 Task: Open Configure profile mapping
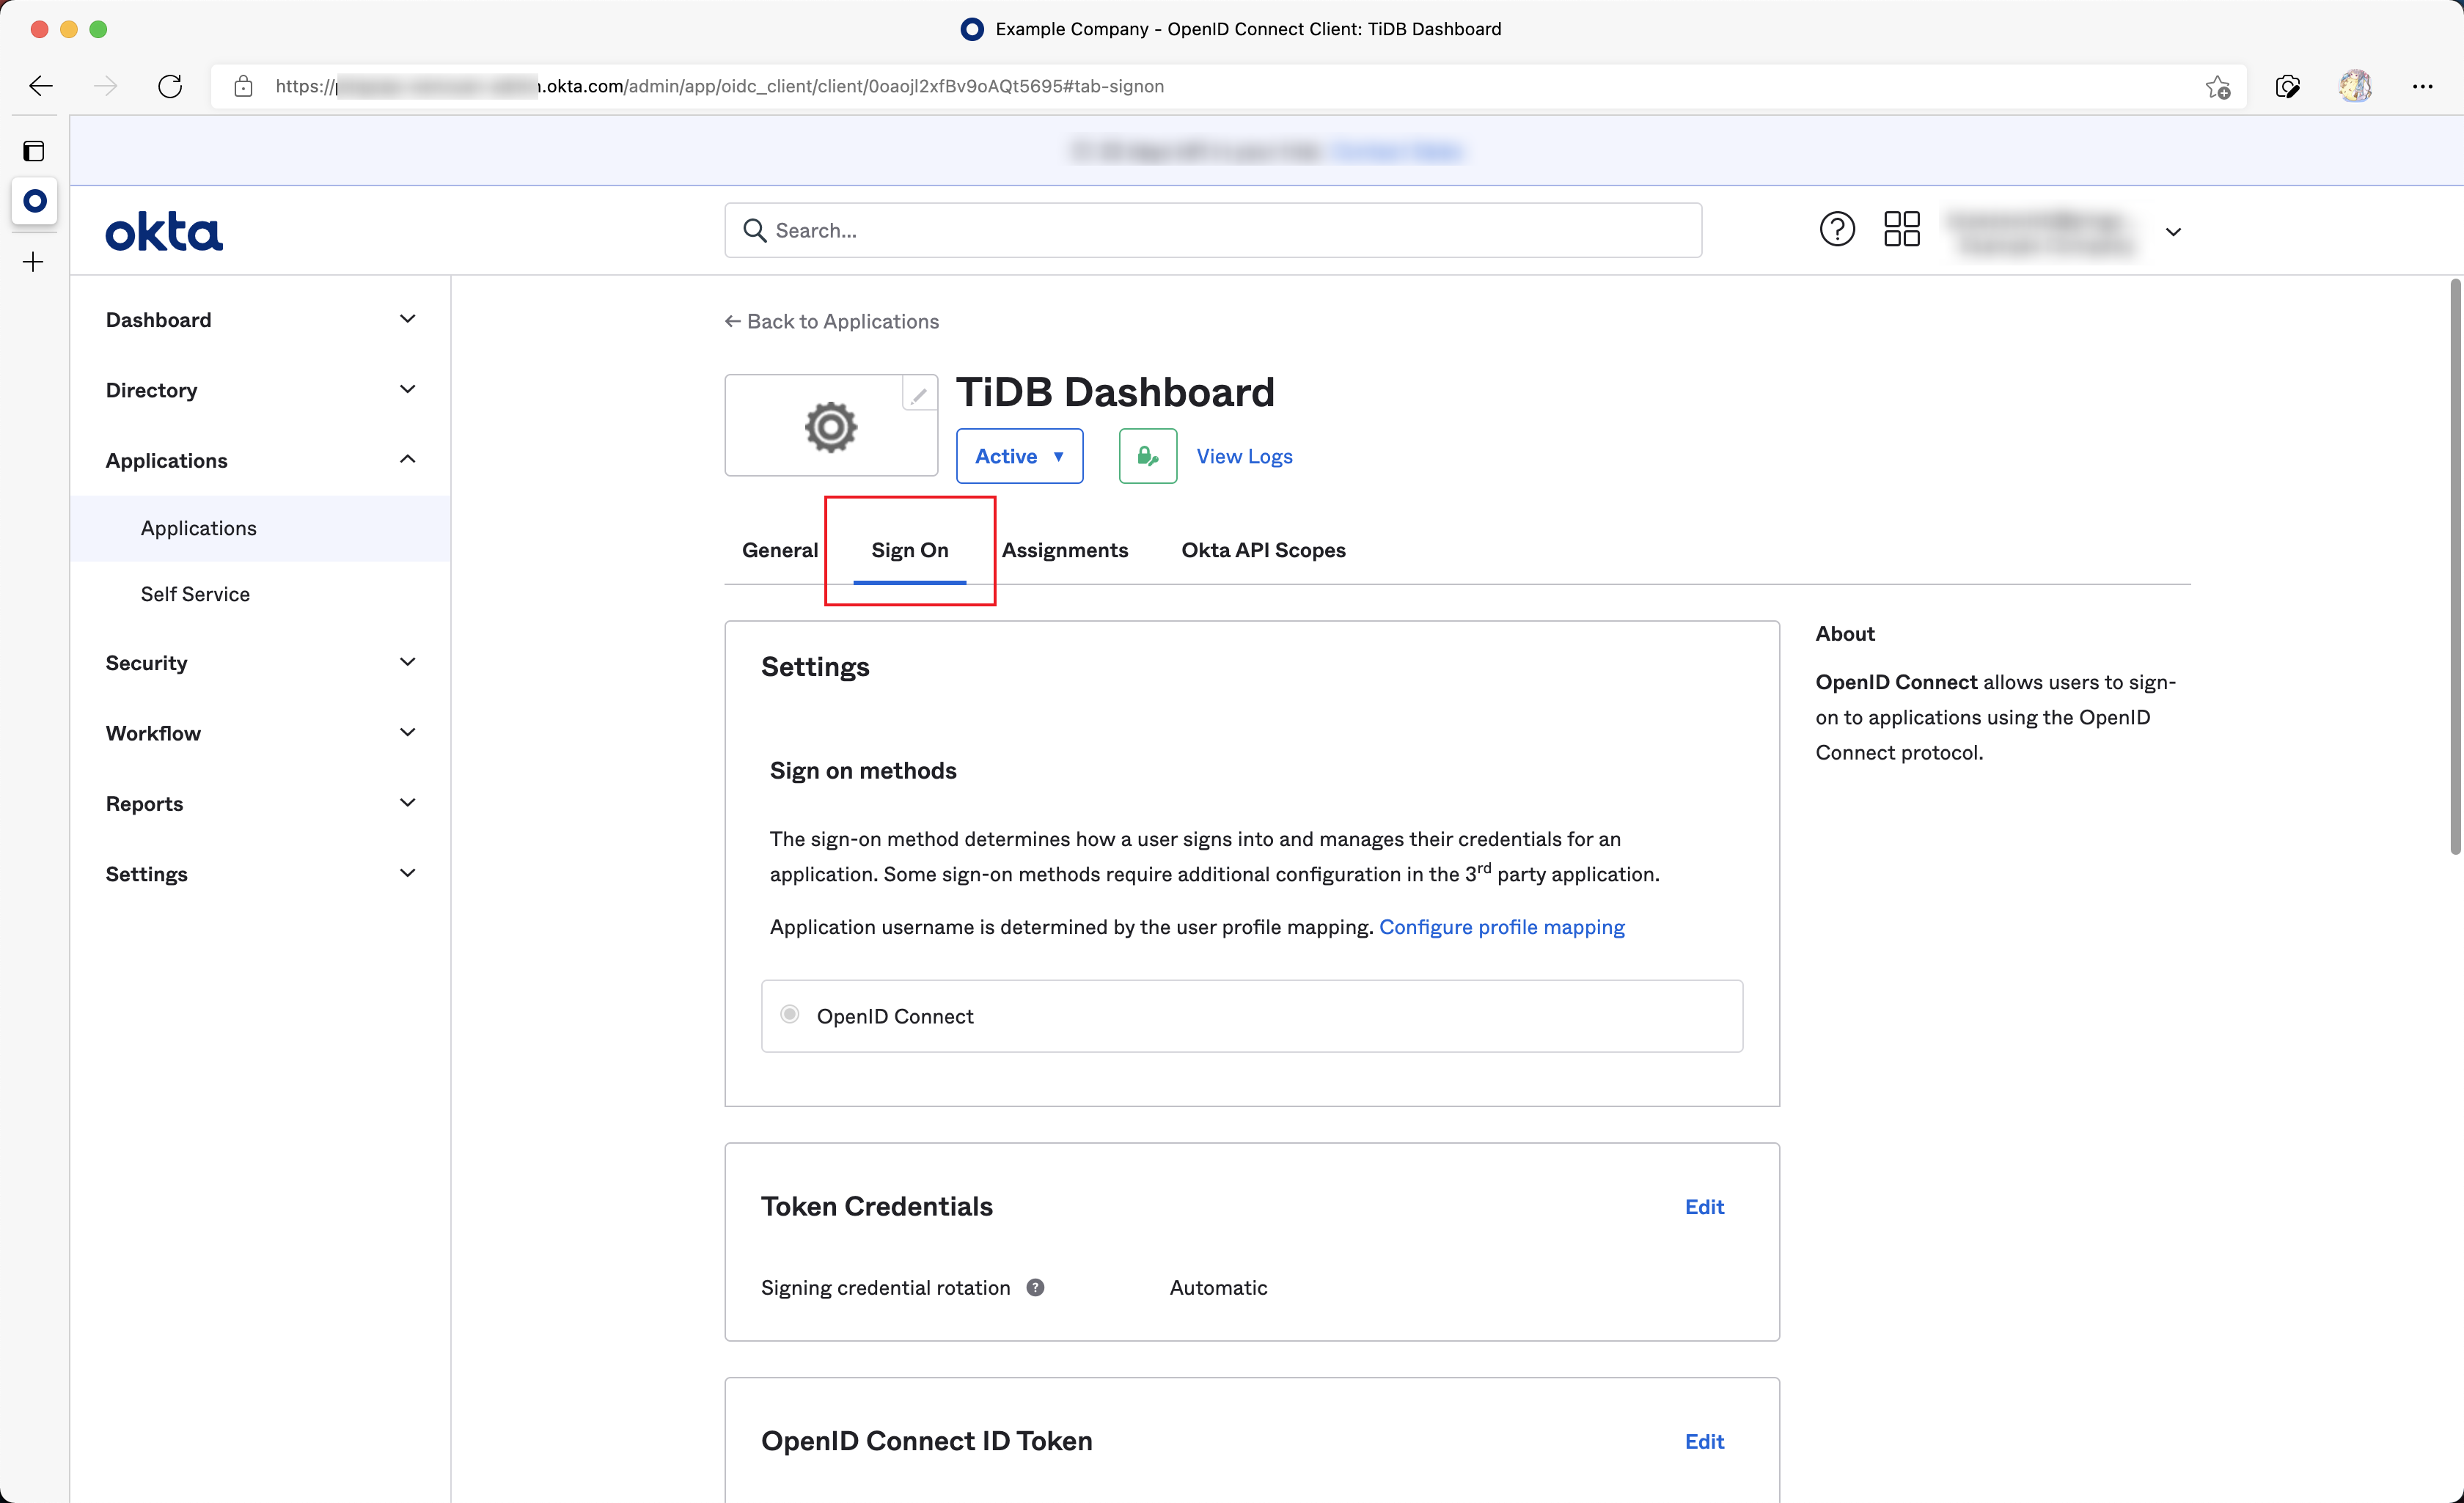tap(1503, 927)
